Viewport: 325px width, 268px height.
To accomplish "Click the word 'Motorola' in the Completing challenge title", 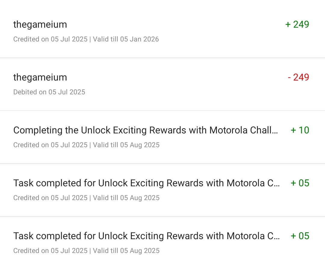I will click(229, 130).
